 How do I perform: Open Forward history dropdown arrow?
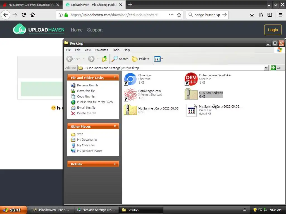98,59
